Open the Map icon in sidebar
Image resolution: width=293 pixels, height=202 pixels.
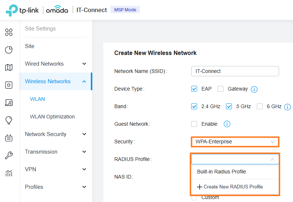coord(9,67)
